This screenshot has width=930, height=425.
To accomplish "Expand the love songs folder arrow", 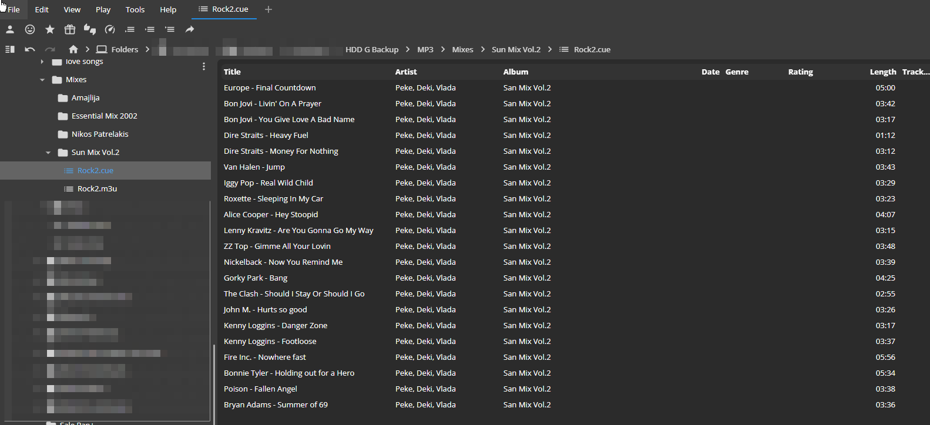I will point(42,62).
